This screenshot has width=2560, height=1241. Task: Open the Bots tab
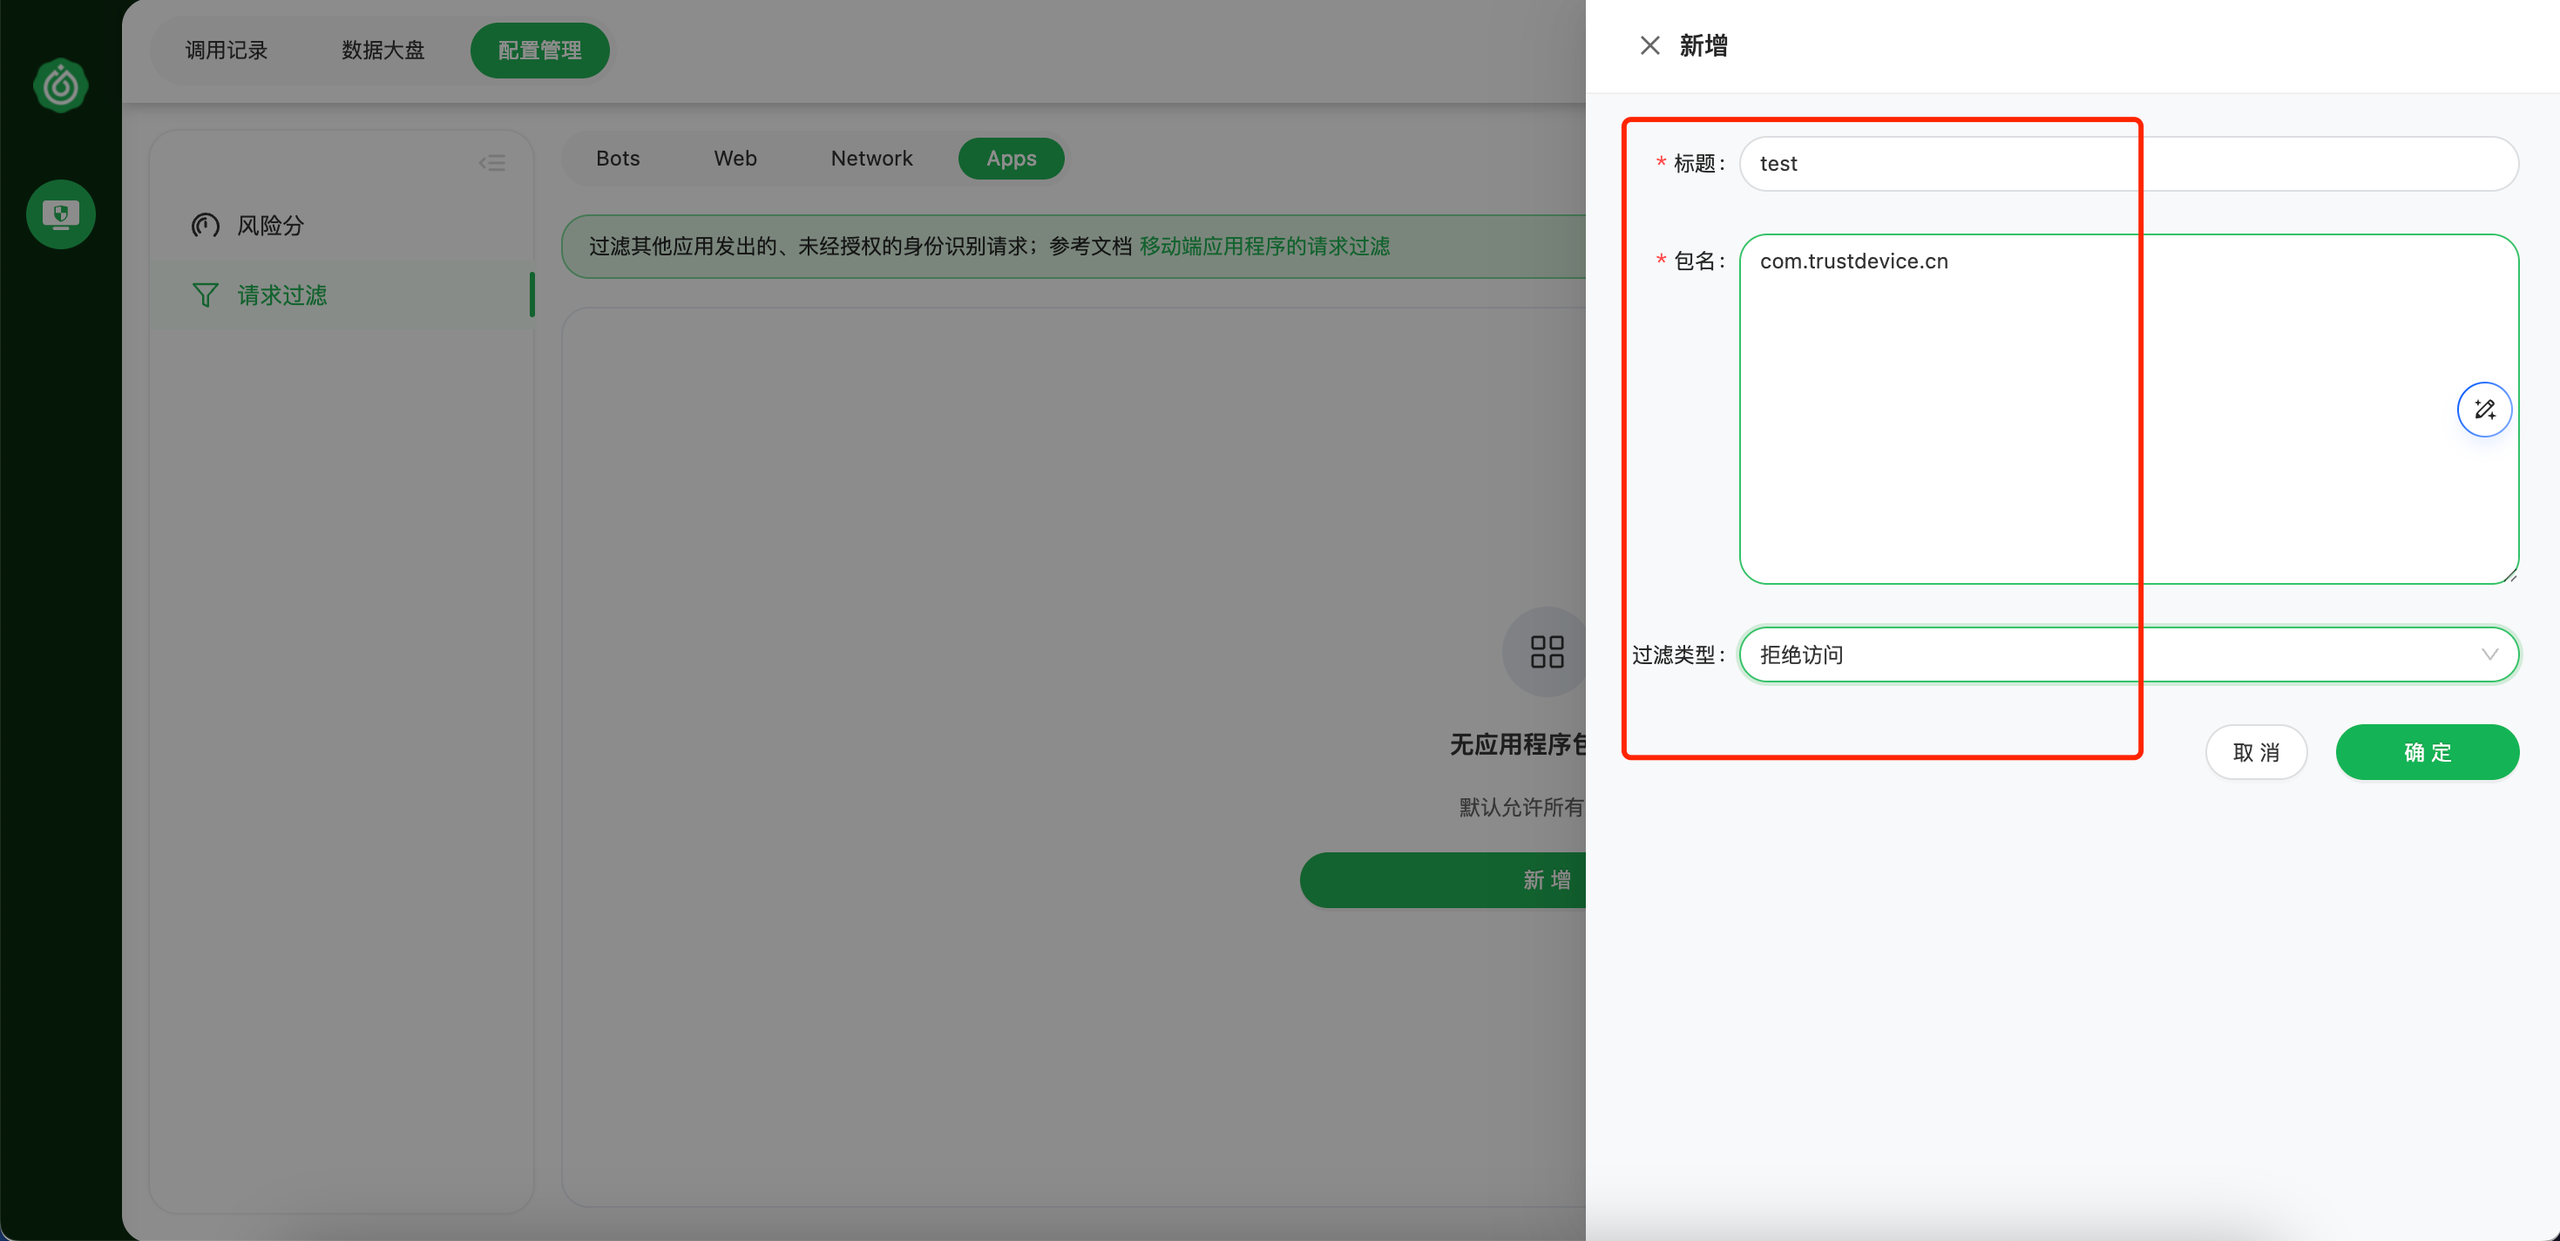[618, 159]
